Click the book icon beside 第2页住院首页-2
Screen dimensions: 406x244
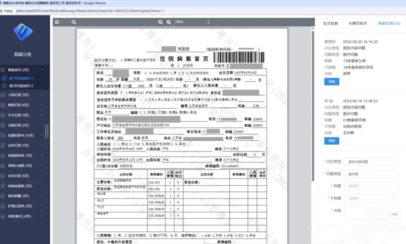click(4, 86)
